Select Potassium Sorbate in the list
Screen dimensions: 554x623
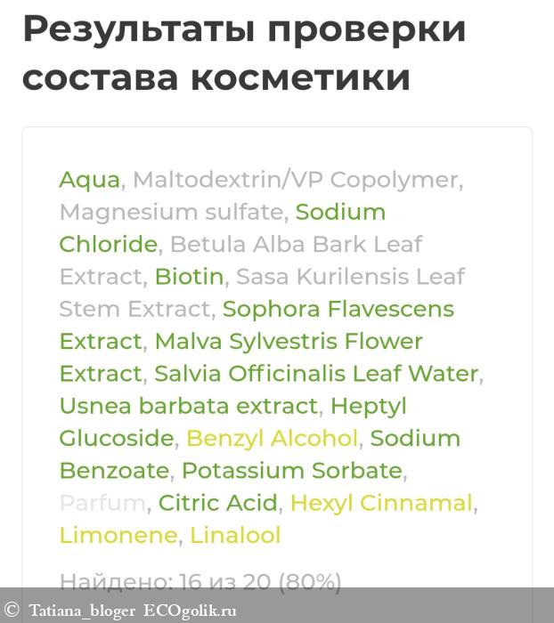292,471
